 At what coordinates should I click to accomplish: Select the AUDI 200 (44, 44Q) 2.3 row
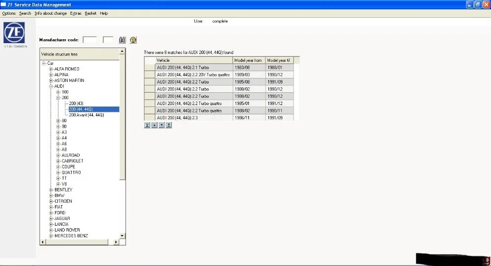[219, 118]
